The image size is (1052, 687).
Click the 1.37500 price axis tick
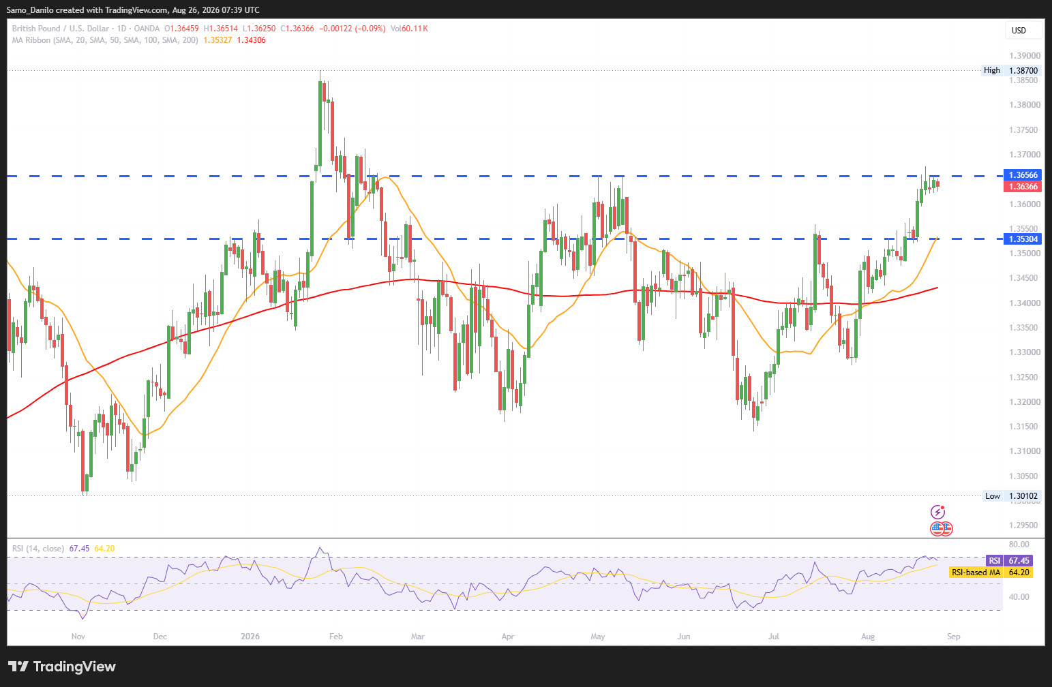(x=1025, y=130)
